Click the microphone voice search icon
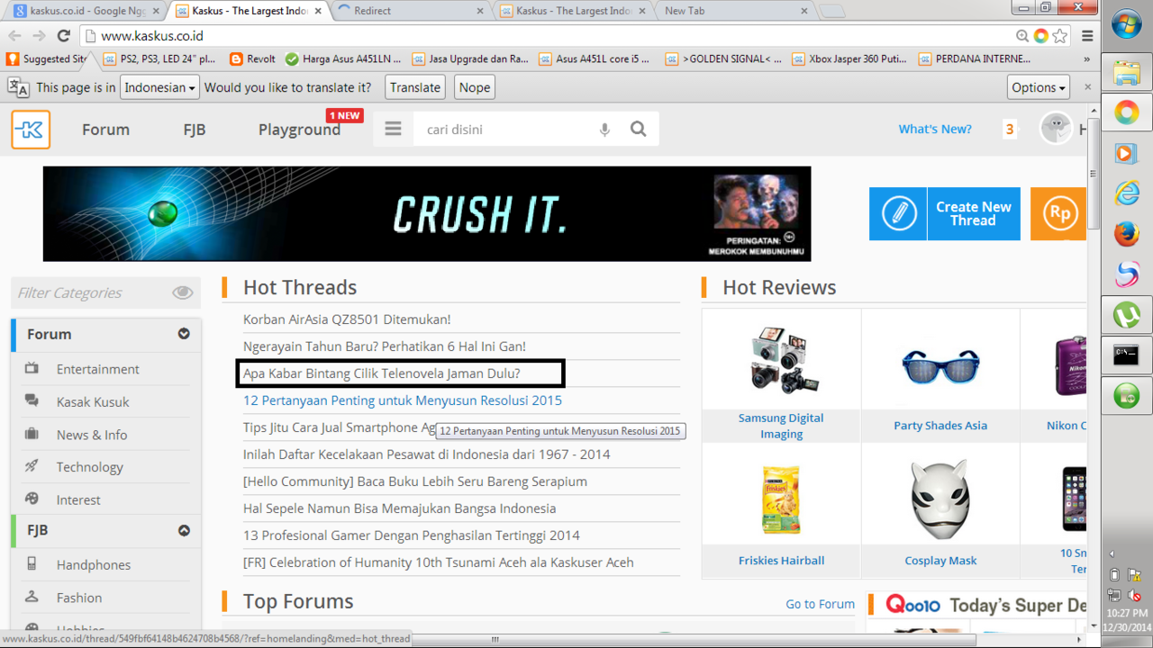The height and width of the screenshot is (648, 1153). (604, 130)
